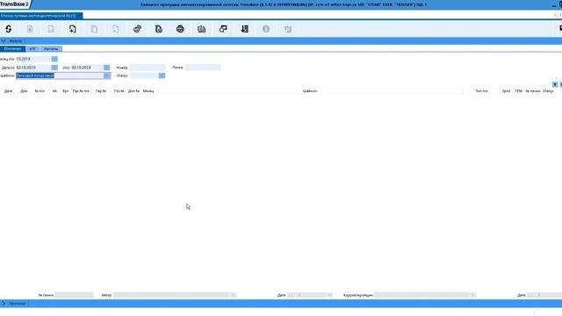Expand the bottom blue panel chevron
The height and width of the screenshot is (316, 562).
(x=4, y=304)
